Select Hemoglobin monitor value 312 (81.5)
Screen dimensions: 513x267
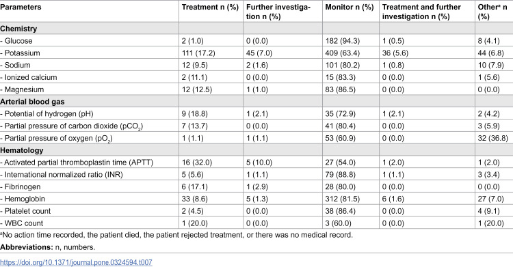[x=343, y=199]
